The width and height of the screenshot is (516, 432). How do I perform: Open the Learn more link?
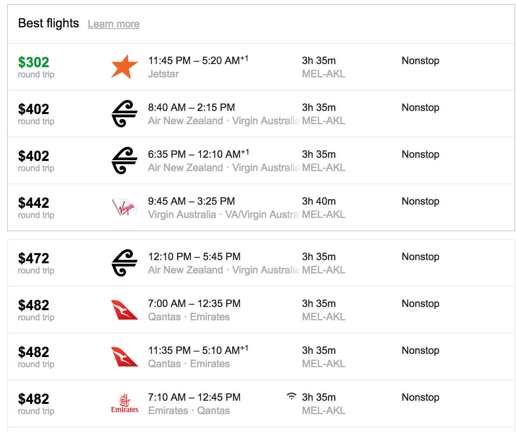click(x=113, y=24)
